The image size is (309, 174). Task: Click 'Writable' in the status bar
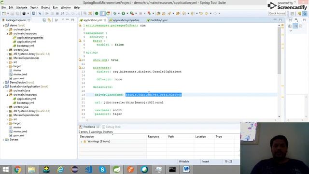point(184,161)
